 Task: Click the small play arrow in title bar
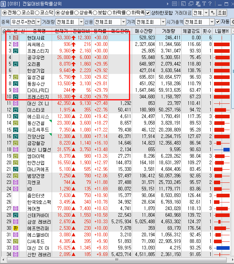(167, 4)
